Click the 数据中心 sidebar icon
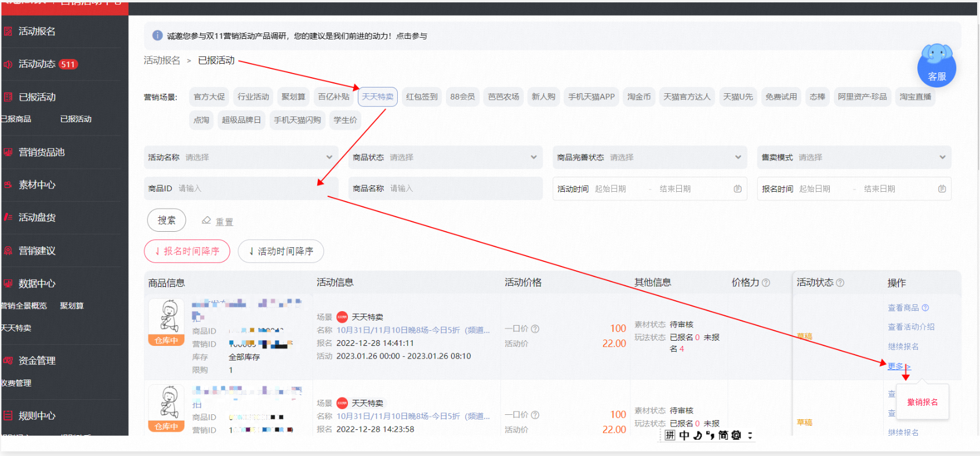980x456 pixels. (8, 283)
